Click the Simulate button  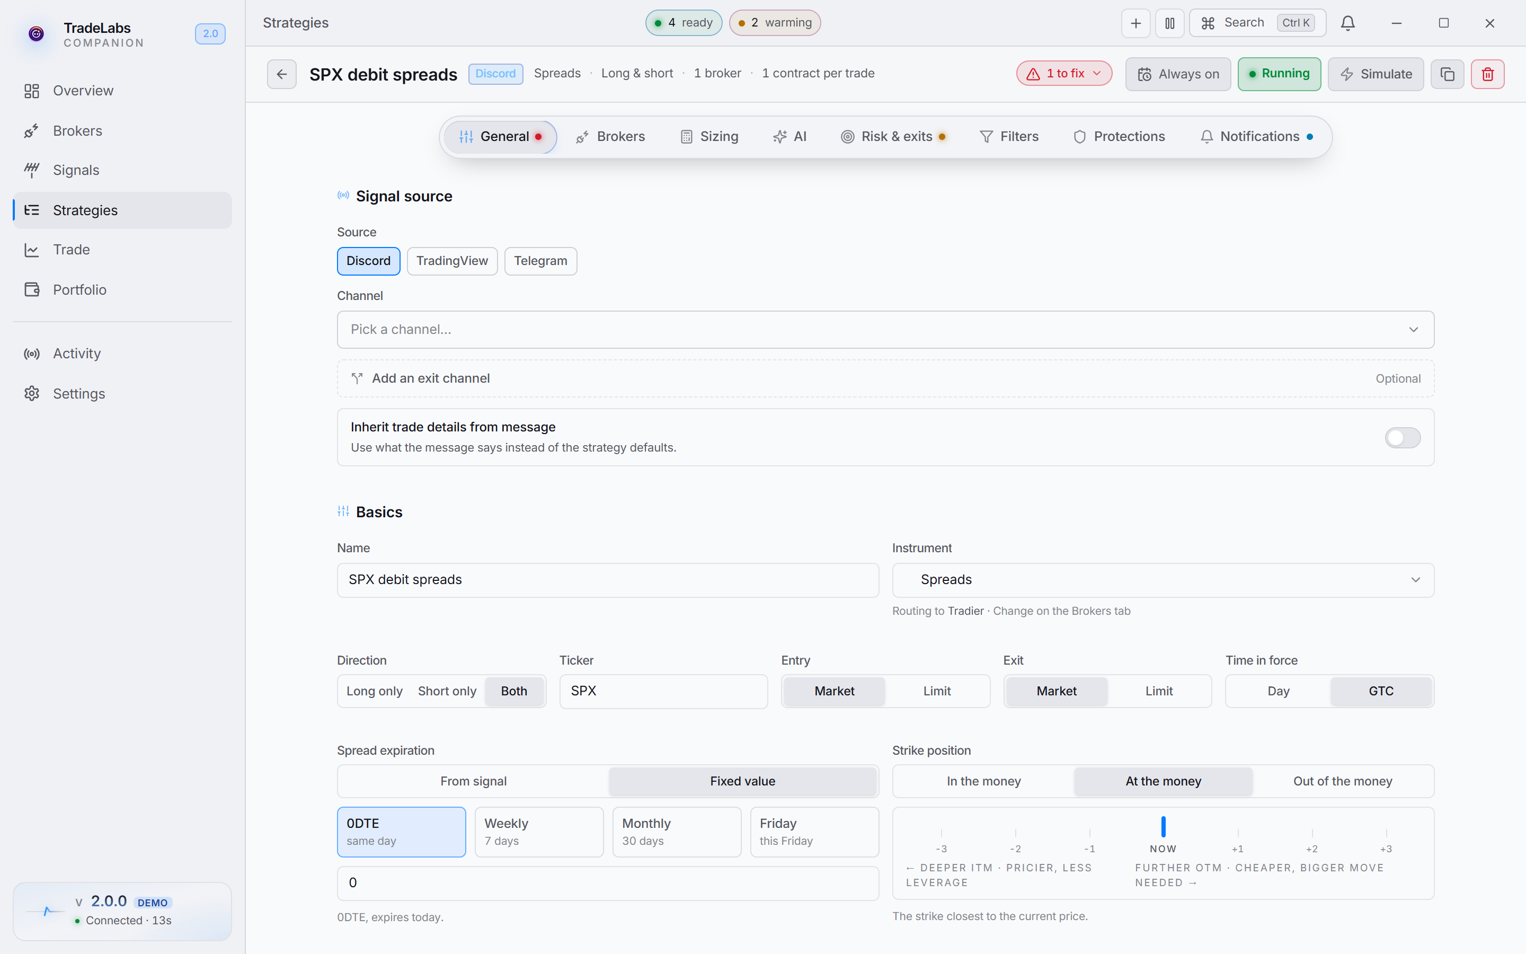point(1376,74)
